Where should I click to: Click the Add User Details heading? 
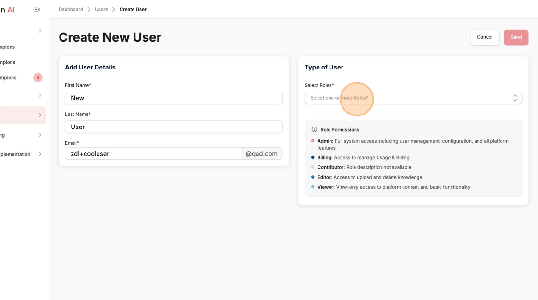(x=90, y=67)
